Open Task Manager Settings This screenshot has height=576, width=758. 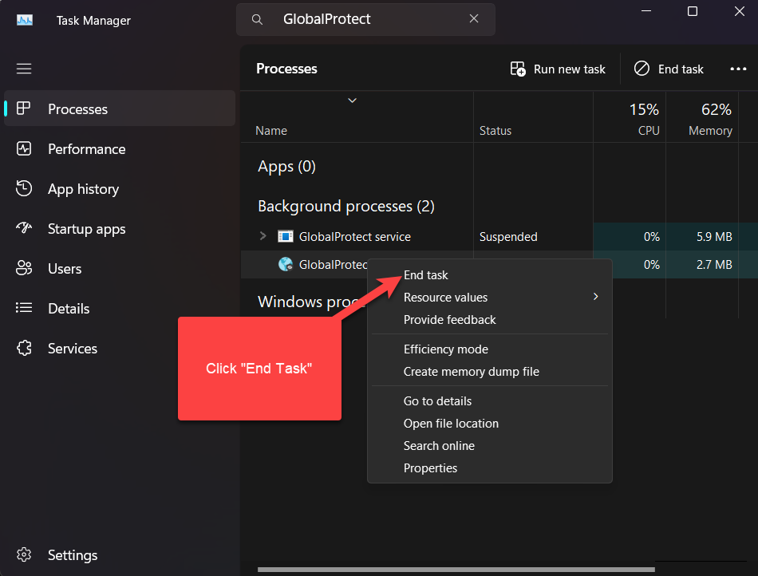click(72, 555)
